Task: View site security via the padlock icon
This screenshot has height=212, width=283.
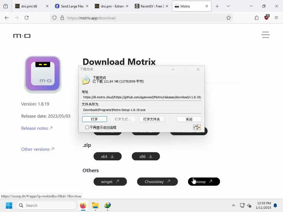Action: point(62,18)
